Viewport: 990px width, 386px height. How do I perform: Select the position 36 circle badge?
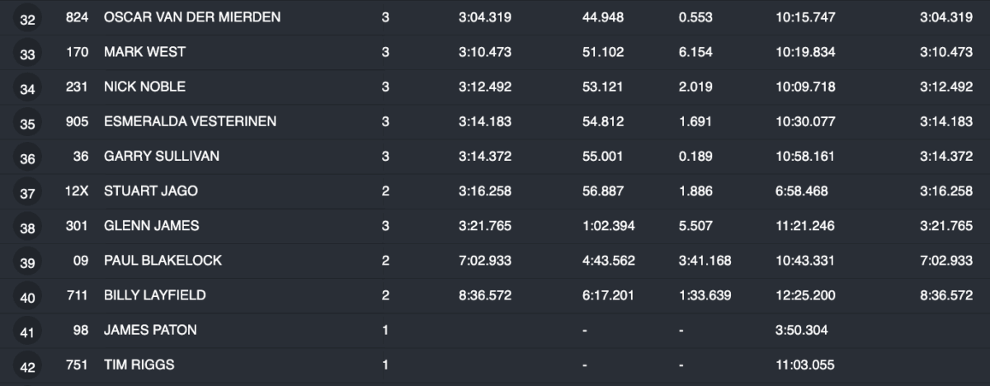click(x=27, y=158)
